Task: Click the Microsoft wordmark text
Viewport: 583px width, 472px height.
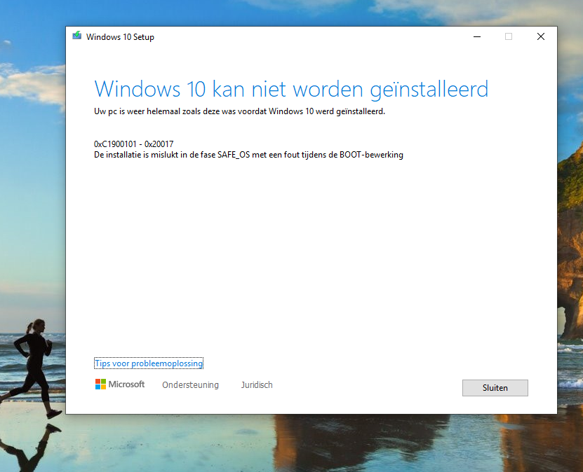Action: pos(126,384)
